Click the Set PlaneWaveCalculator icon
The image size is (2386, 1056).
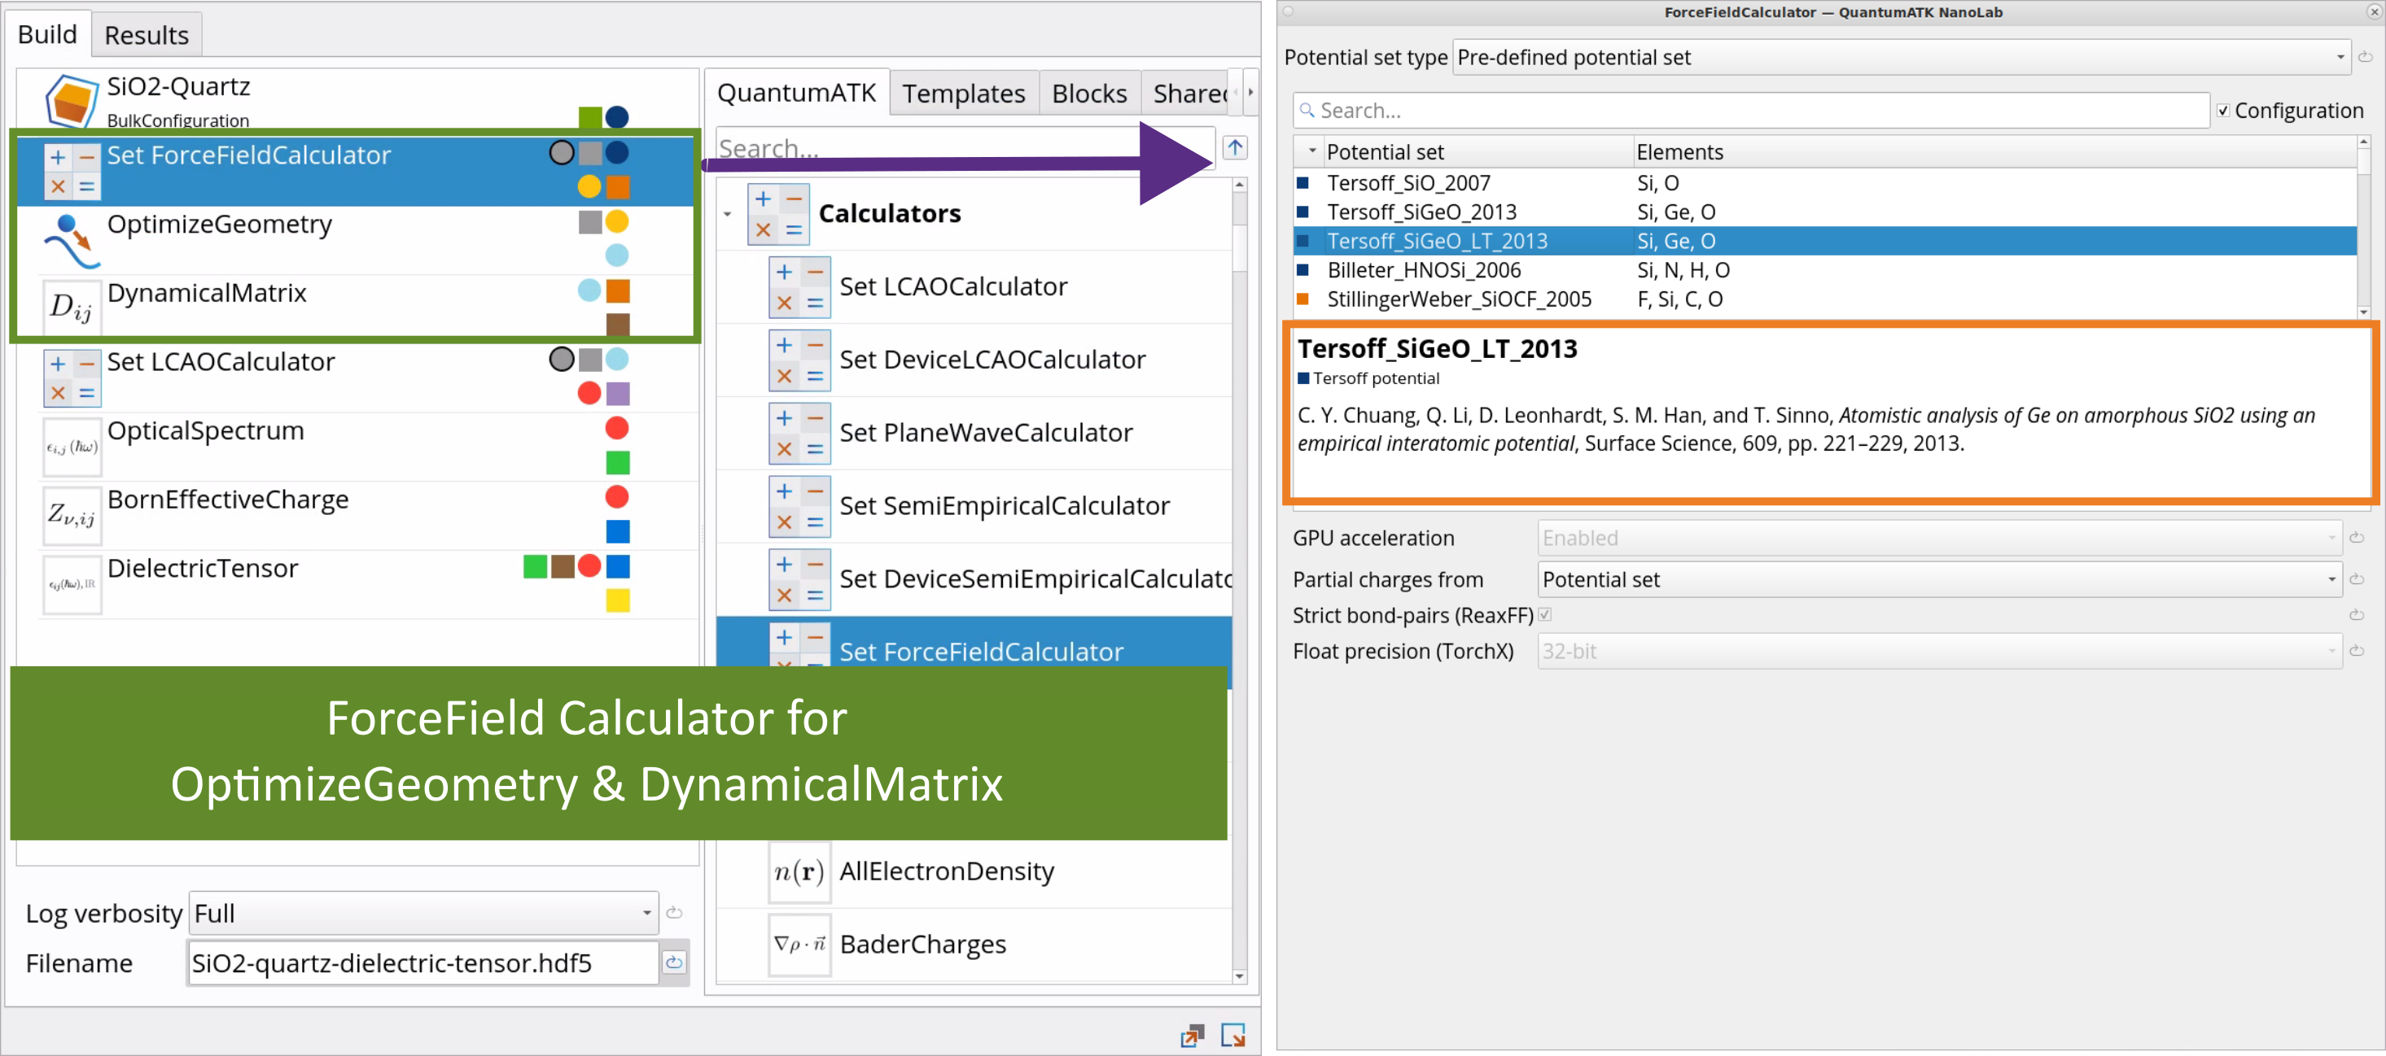[799, 433]
